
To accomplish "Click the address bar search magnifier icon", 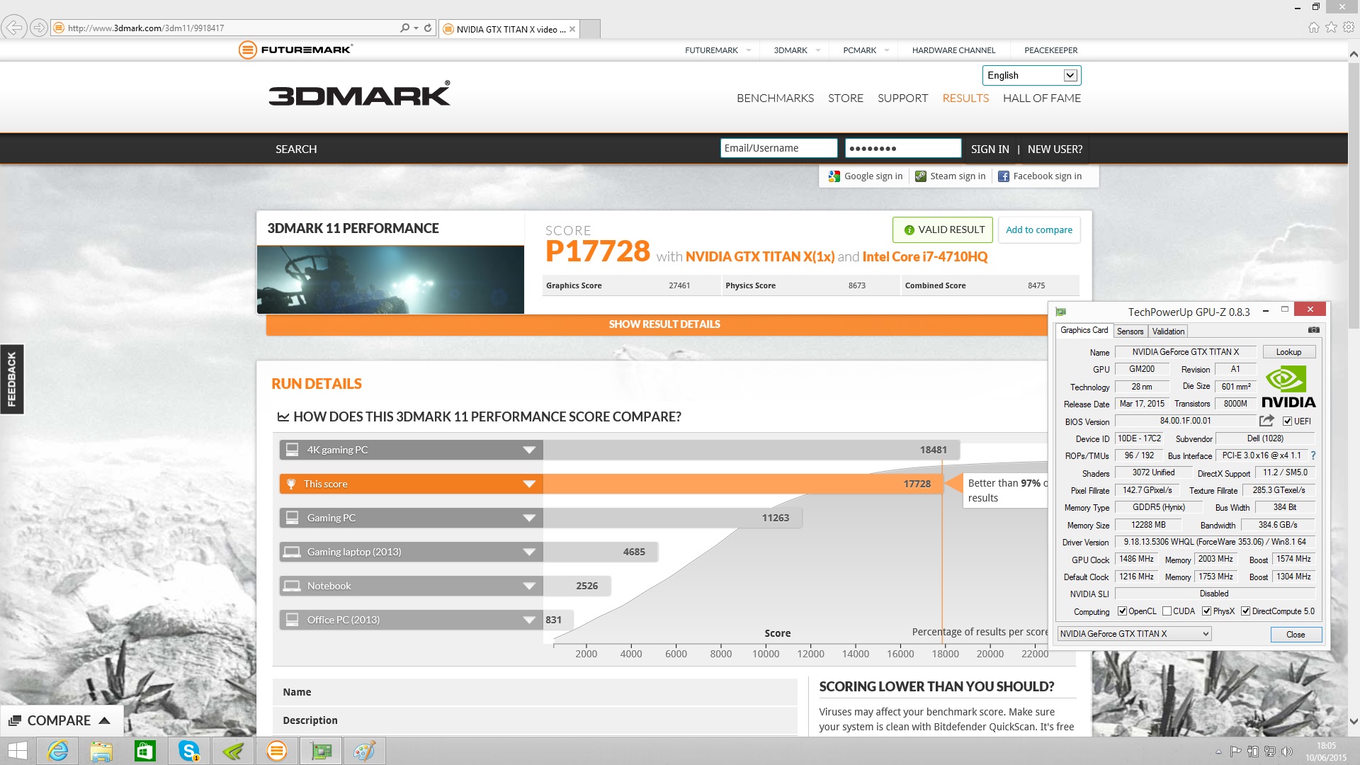I will point(404,28).
